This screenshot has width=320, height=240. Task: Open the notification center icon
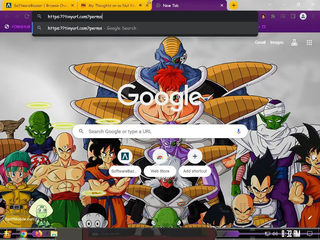(x=310, y=234)
